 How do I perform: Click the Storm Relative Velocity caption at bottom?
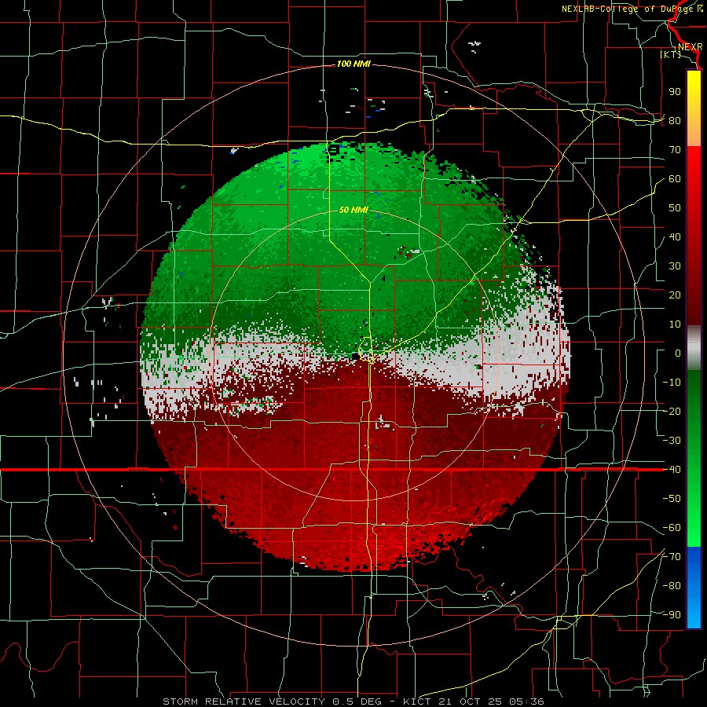[x=353, y=702]
